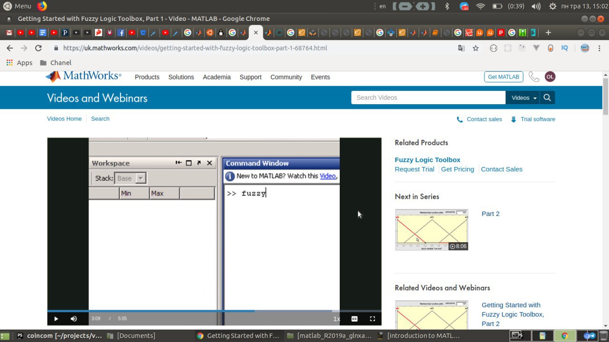The width and height of the screenshot is (609, 342).
Task: Open a new Chrome tab
Action: 548,32
